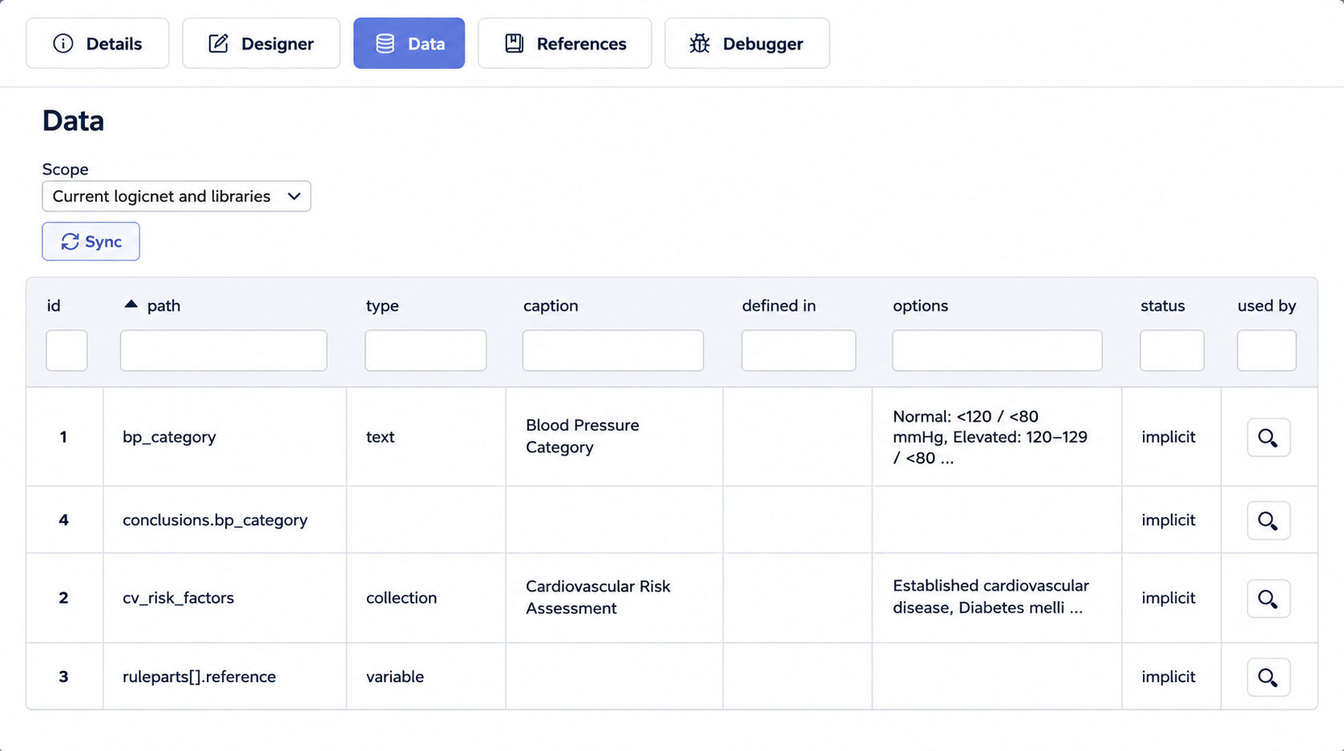Focus the used by filter field
Image resolution: width=1344 pixels, height=751 pixels.
[1266, 350]
